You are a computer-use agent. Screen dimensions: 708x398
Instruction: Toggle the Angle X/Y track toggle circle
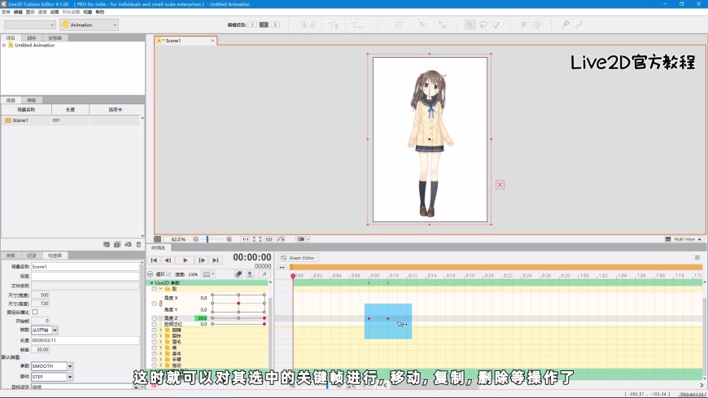pos(155,304)
